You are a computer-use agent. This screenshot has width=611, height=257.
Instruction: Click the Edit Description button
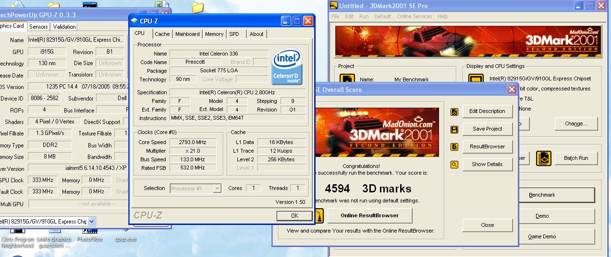pyautogui.click(x=487, y=111)
